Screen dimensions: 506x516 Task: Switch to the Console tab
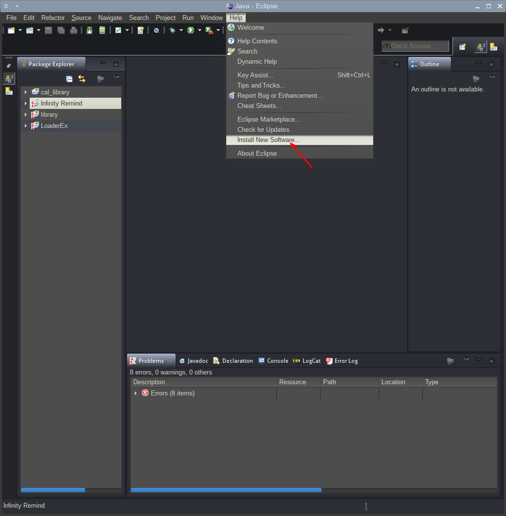tap(273, 361)
